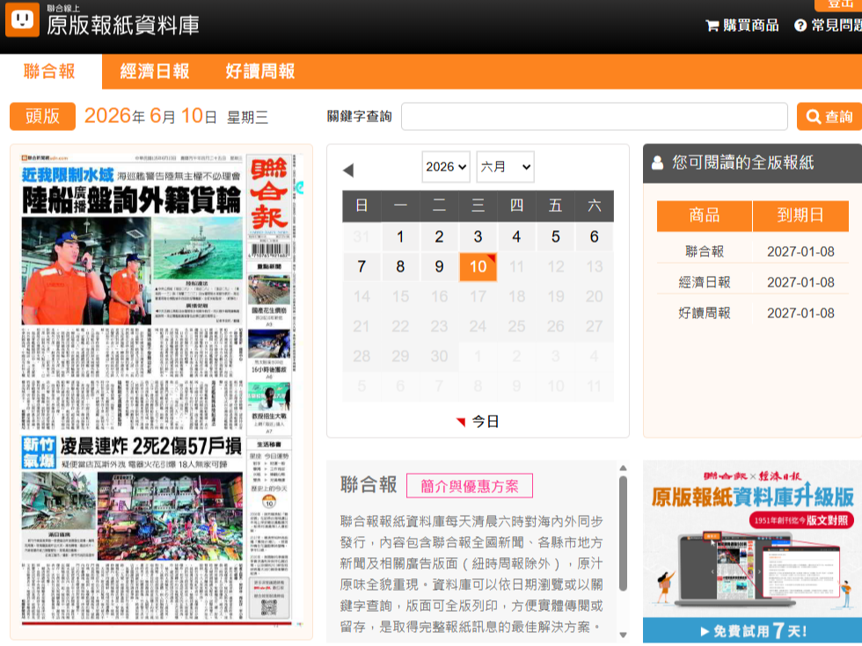Screen dimensions: 862x646
Task: Click 好讀周報 row in subscription table
Action: (753, 313)
